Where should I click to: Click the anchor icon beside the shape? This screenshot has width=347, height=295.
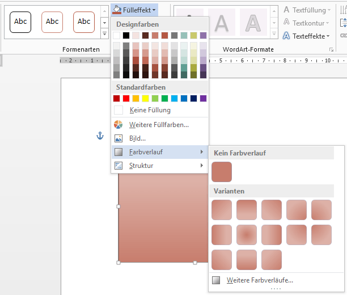tap(100, 136)
